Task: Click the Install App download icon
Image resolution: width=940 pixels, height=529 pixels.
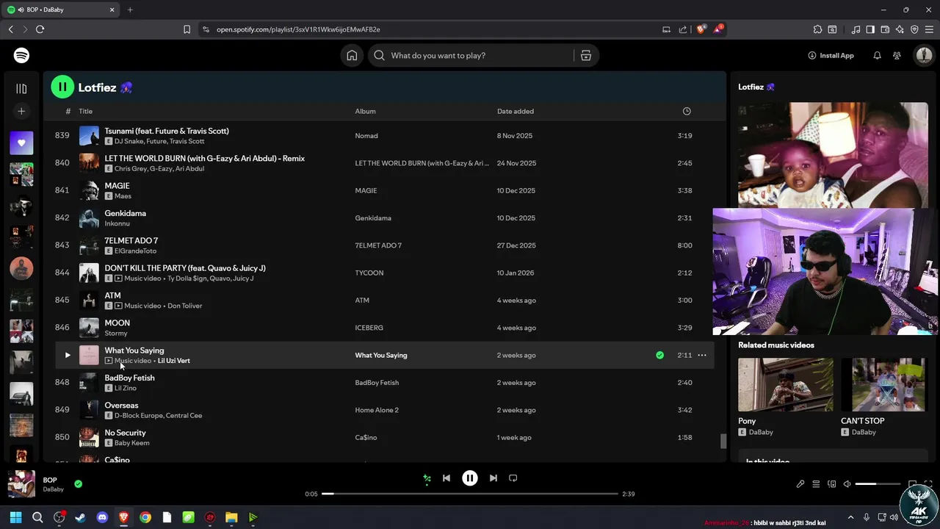Action: click(x=812, y=55)
